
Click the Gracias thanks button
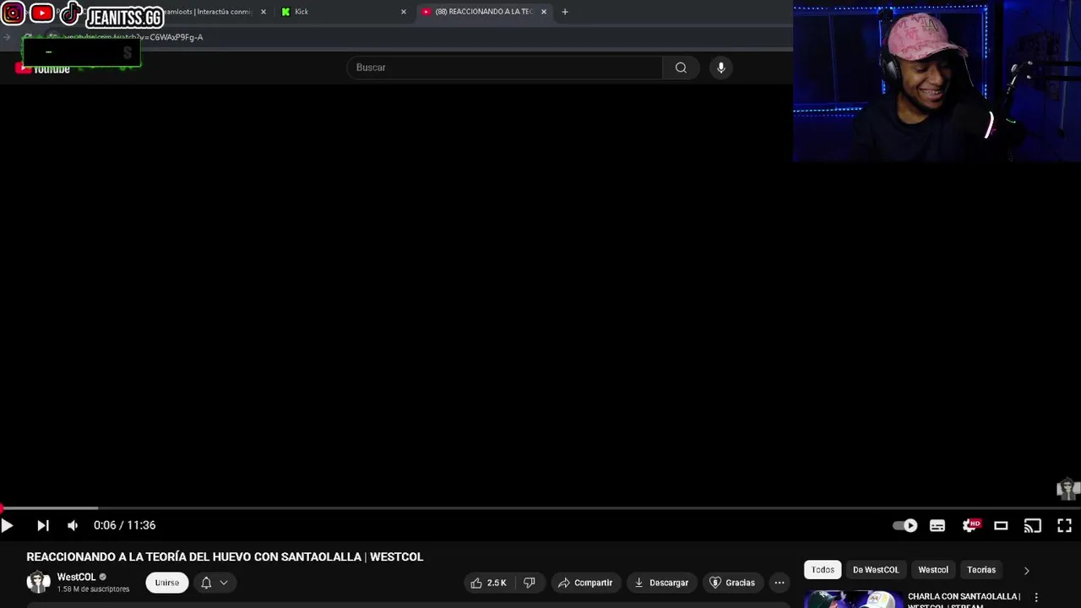[731, 583]
